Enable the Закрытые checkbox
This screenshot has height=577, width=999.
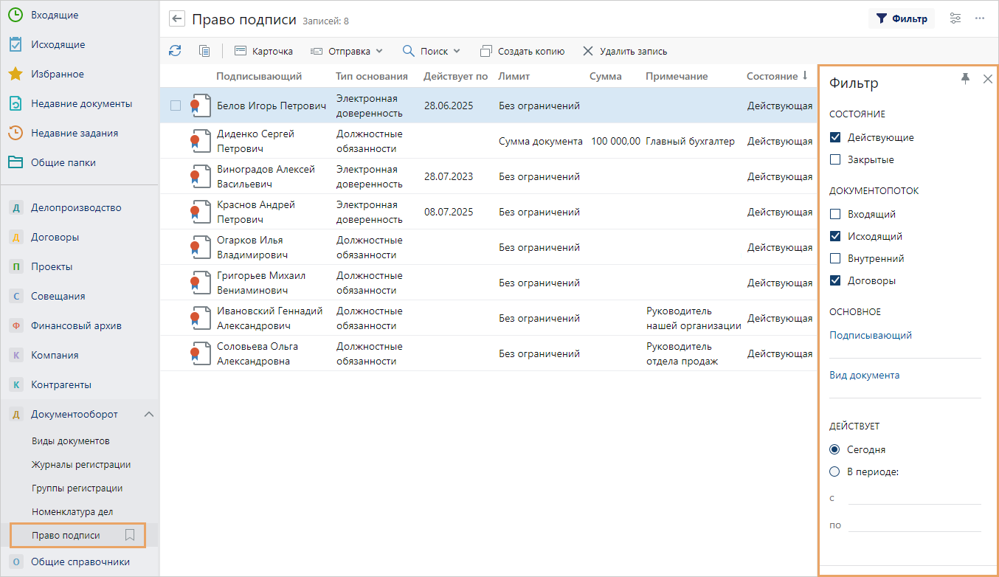pyautogui.click(x=835, y=159)
